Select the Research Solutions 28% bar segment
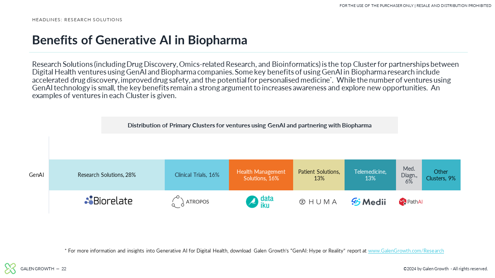495x278 pixels. tap(107, 175)
